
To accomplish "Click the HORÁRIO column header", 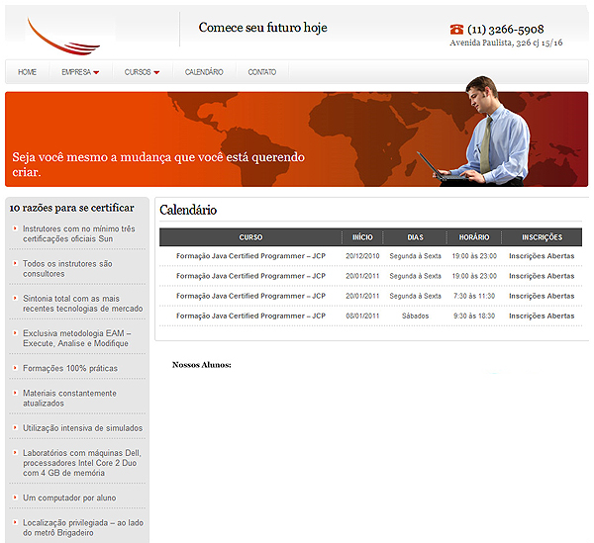I will click(x=474, y=237).
